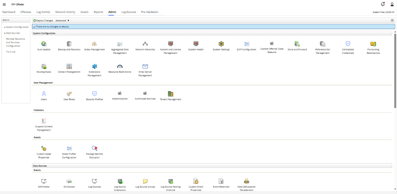Open the Email Server Management icon
Image resolution: width=397 pixels, height=194 pixels.
pyautogui.click(x=145, y=66)
